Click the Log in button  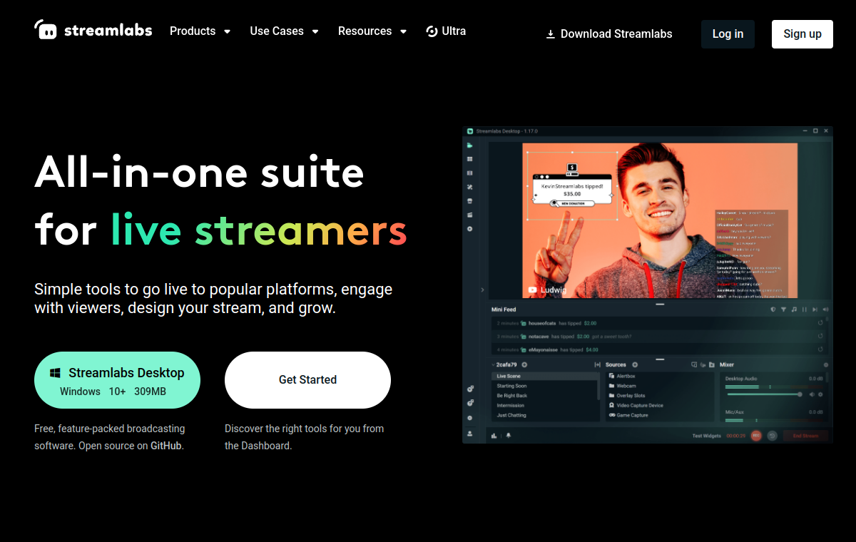(x=728, y=34)
